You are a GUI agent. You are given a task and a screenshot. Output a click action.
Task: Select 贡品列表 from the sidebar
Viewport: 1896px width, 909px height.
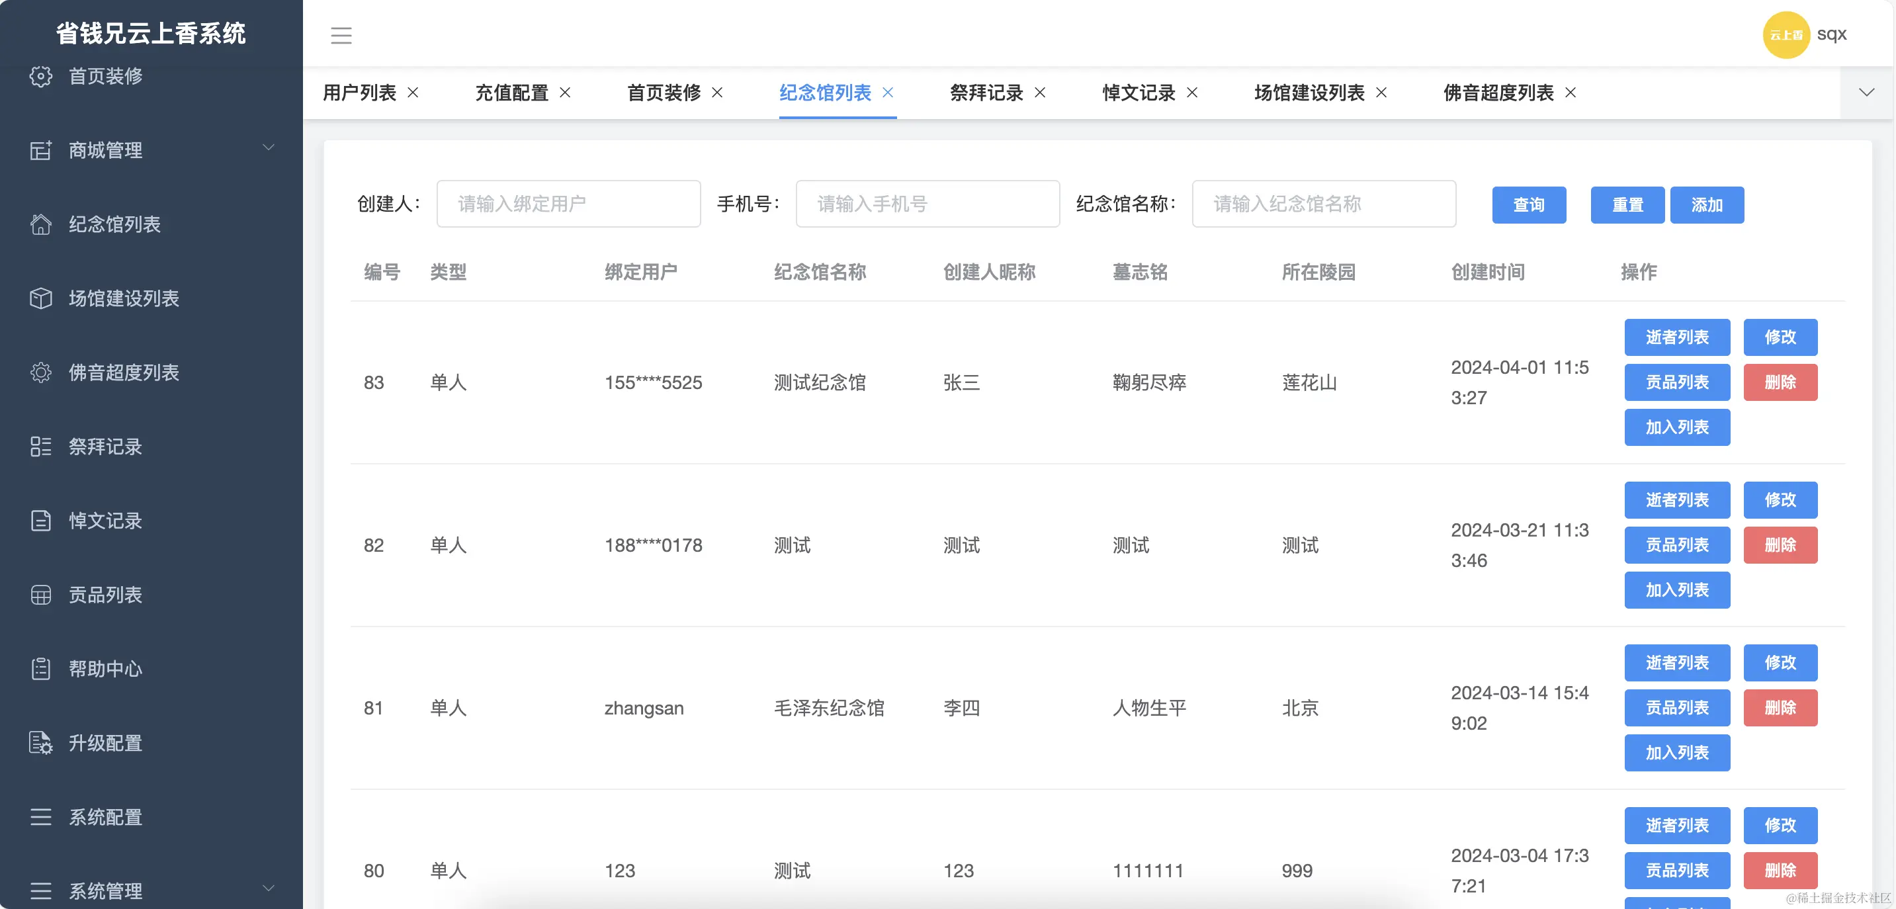click(x=105, y=594)
